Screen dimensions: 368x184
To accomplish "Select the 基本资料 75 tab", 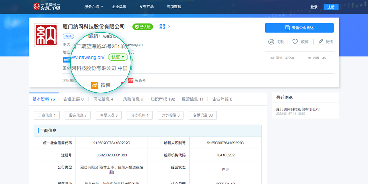I will 44,99.
